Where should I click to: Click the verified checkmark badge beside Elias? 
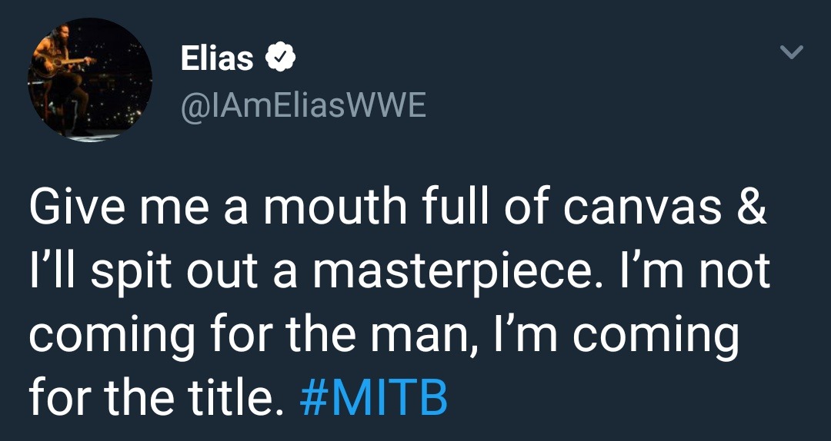coord(278,58)
